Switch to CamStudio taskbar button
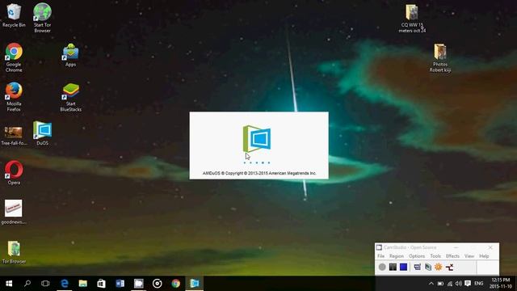The height and width of the screenshot is (291, 517). pyautogui.click(x=138, y=284)
